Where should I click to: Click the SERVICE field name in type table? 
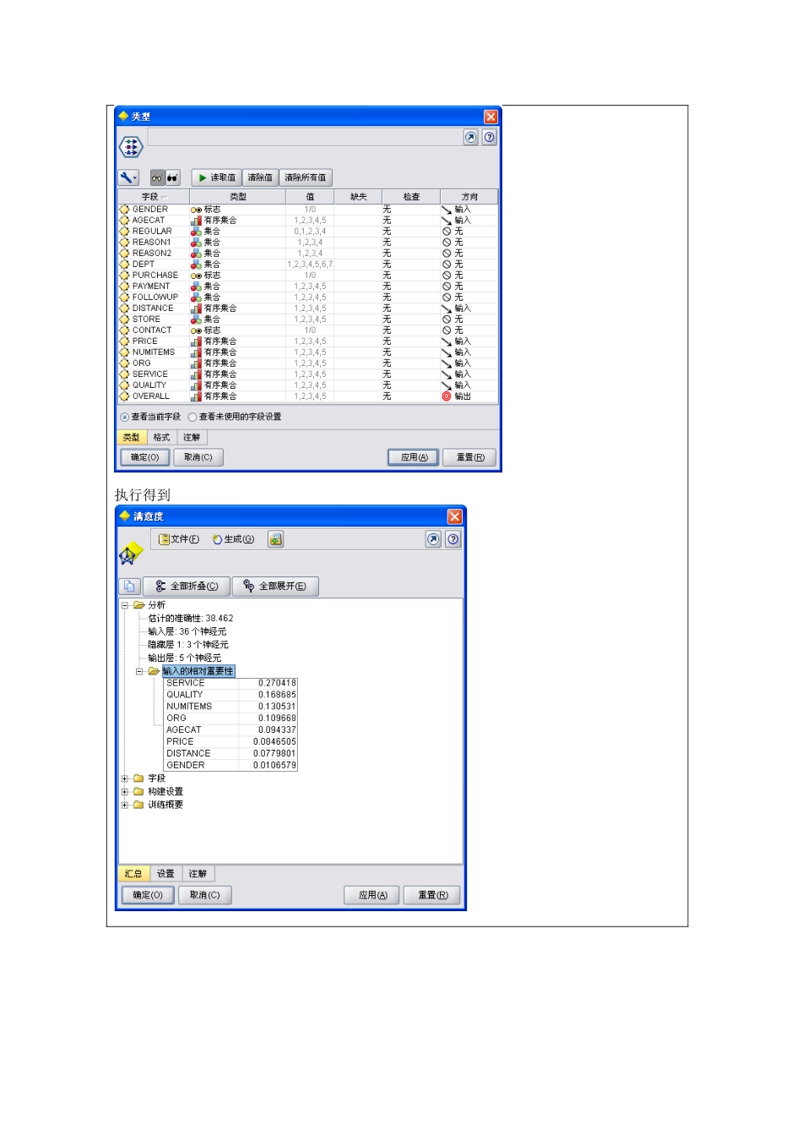tap(150, 374)
